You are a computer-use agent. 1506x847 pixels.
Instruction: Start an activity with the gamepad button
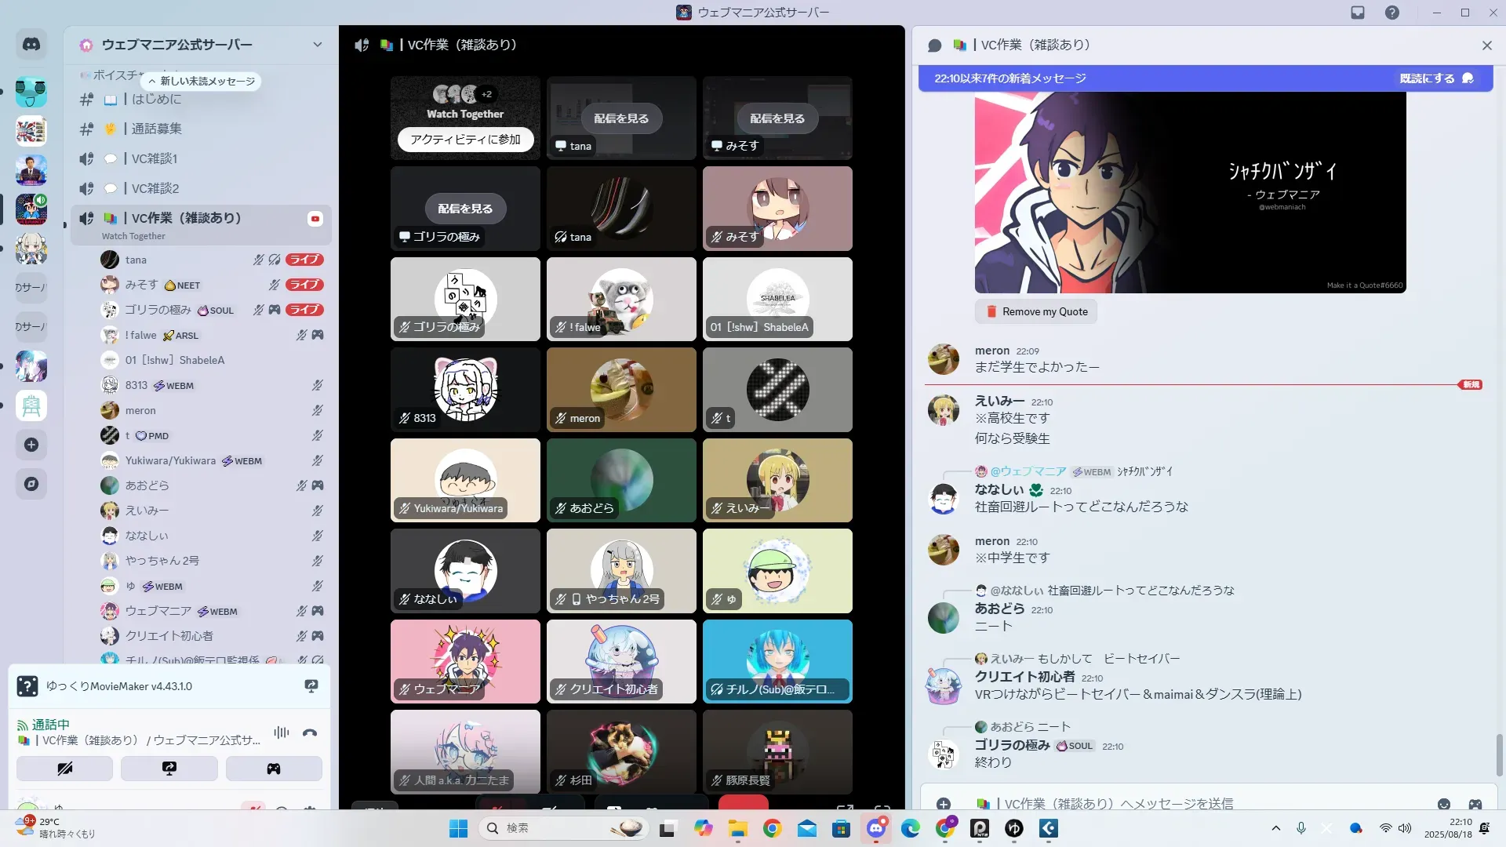[273, 769]
